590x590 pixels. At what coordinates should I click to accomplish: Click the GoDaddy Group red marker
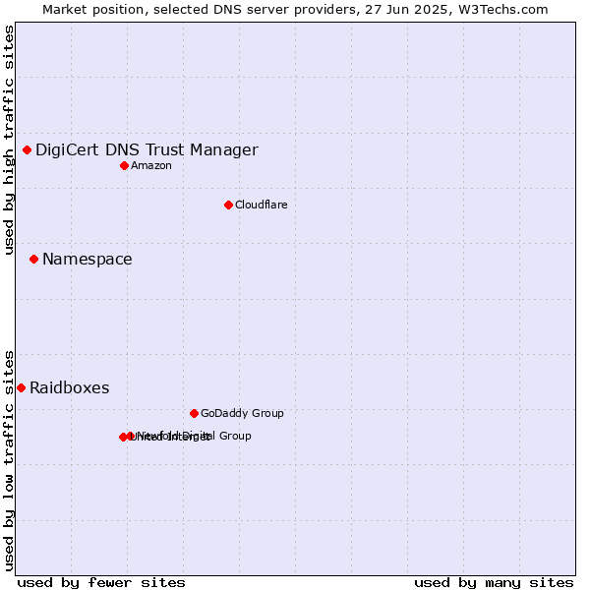click(x=194, y=414)
